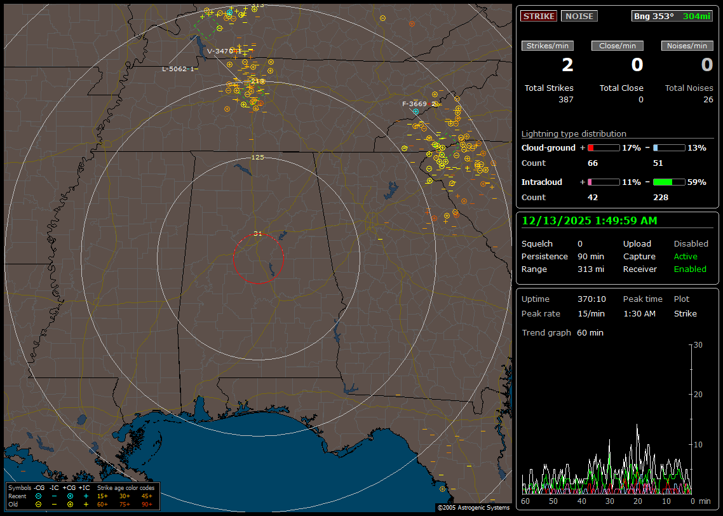Click the Strikes/min header button
Viewport: 723px width, 516px height.
tap(548, 46)
